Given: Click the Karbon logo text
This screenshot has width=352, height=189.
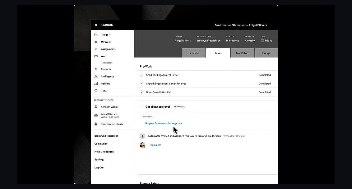Looking at the screenshot, I should point(107,25).
